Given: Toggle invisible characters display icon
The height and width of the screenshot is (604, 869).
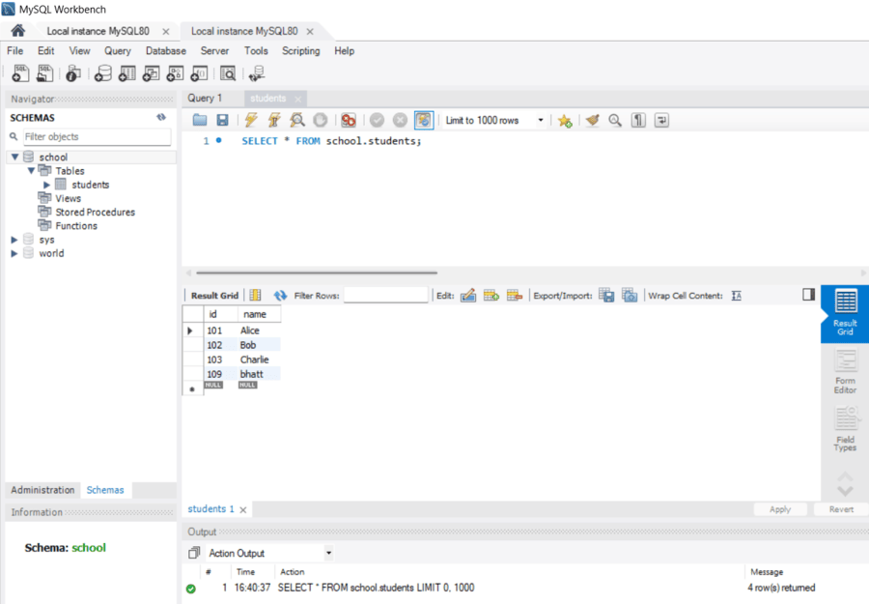Looking at the screenshot, I should pos(638,120).
